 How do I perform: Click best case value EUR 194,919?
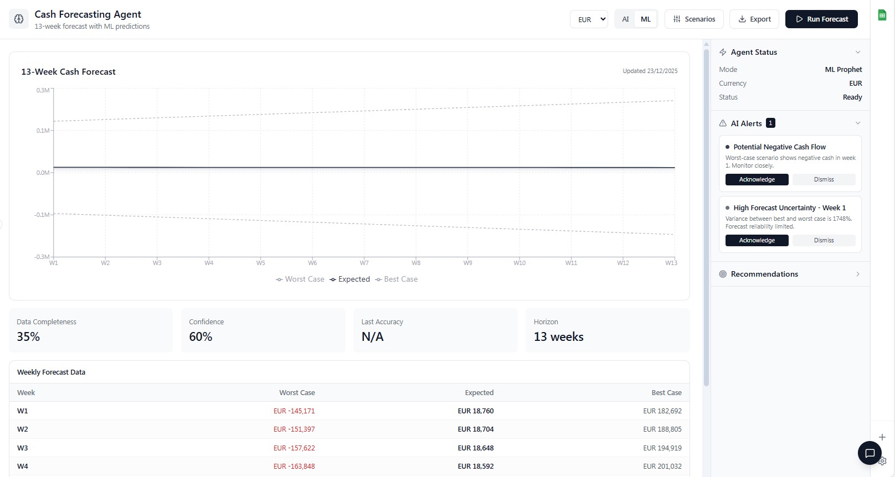662,448
